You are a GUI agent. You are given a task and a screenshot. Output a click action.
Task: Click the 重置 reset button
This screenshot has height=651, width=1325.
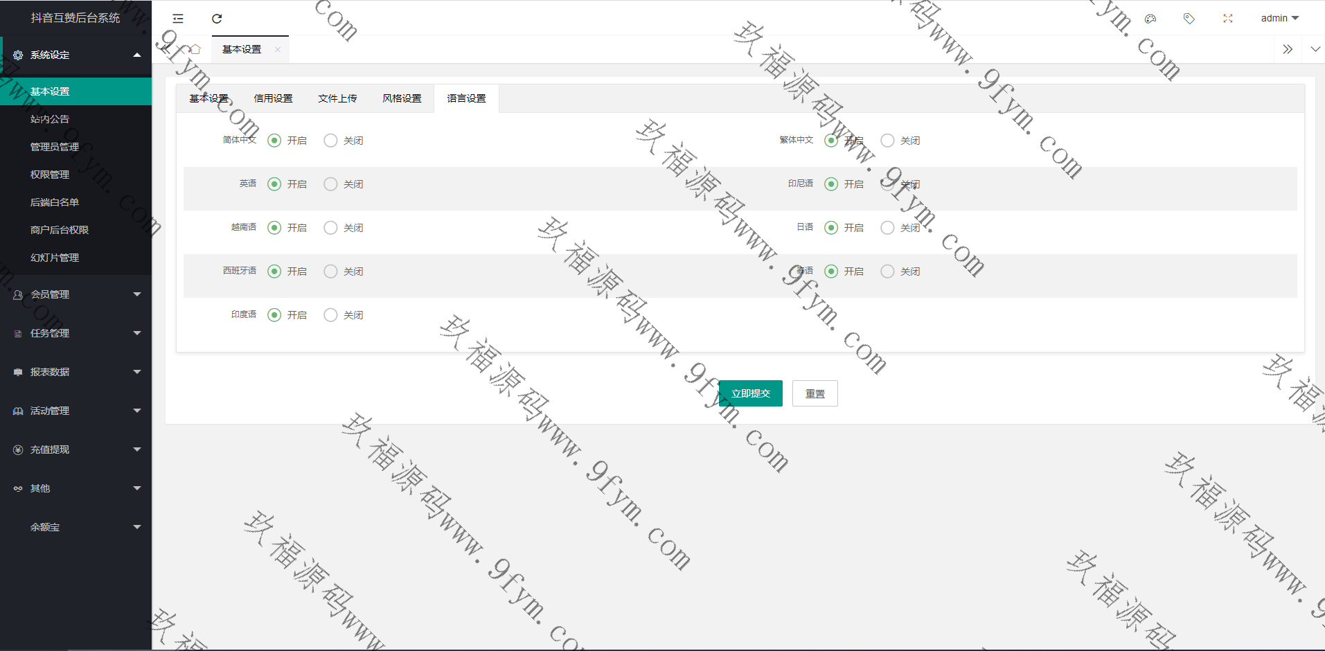point(815,393)
